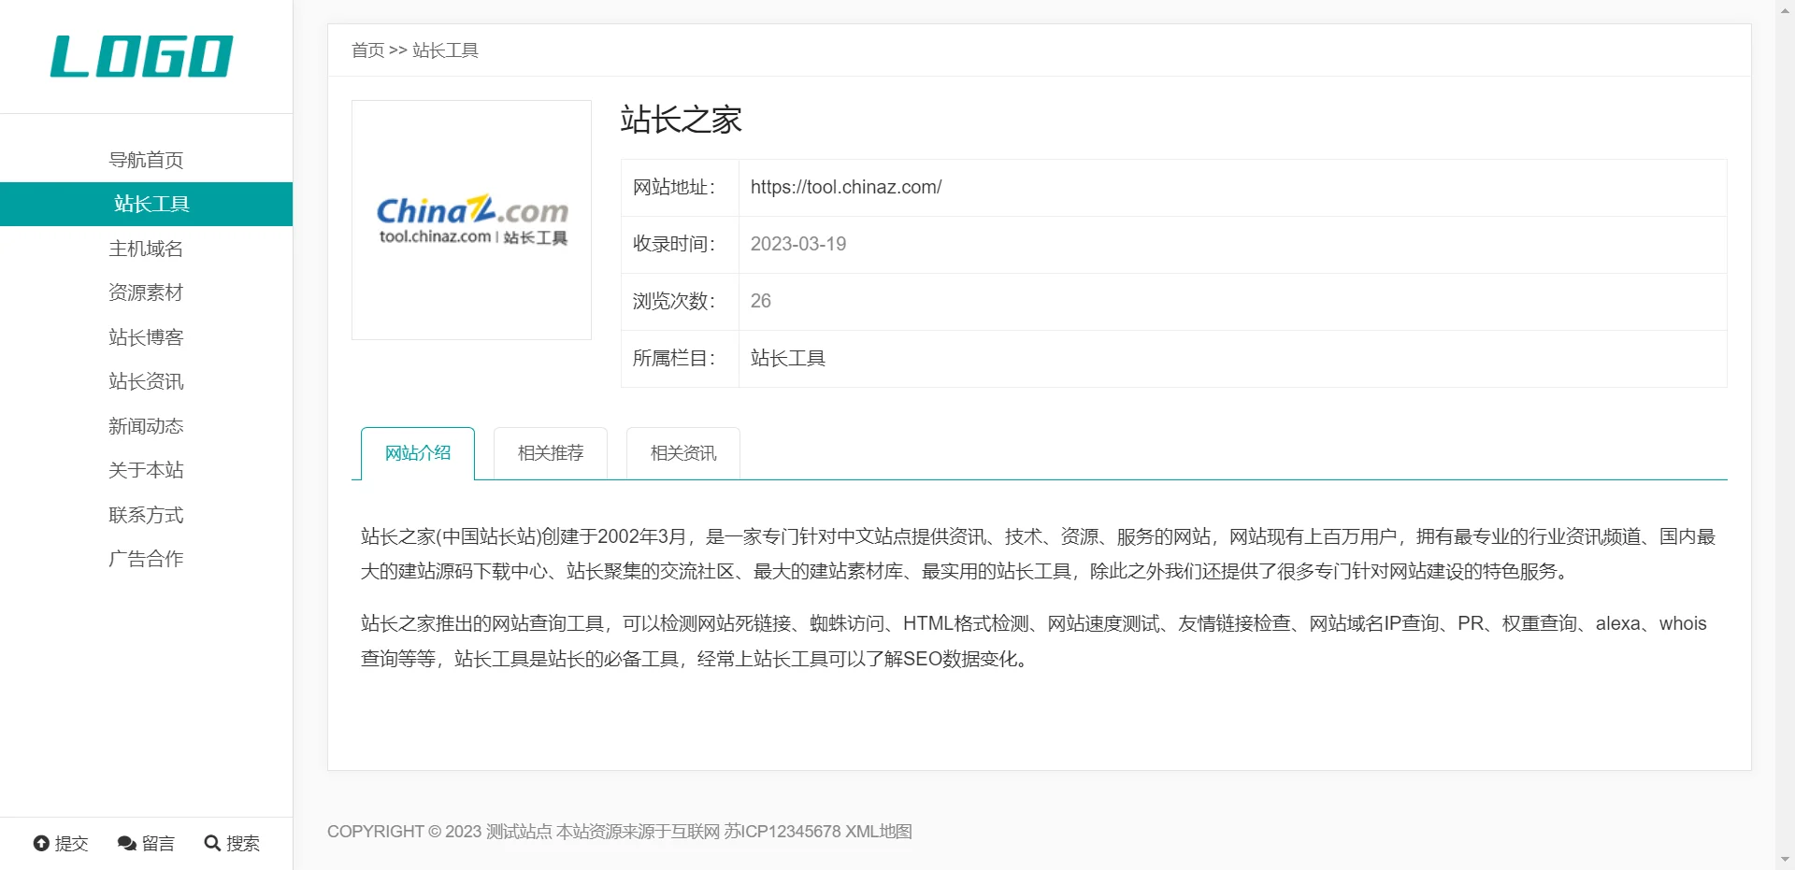Click 首页 in the breadcrumb
Viewport: 1795px width, 870px height.
pos(367,50)
